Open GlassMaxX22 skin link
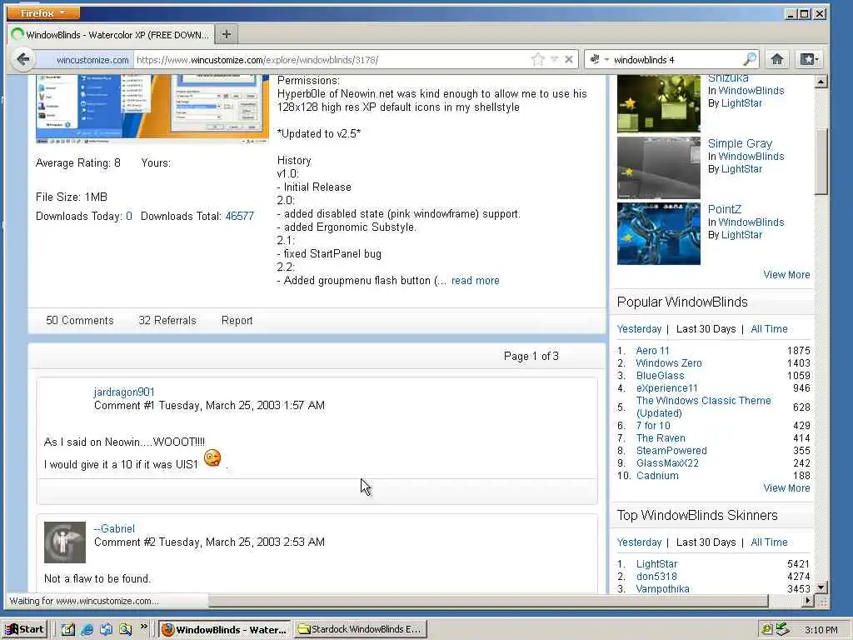The image size is (853, 640). coord(667,463)
